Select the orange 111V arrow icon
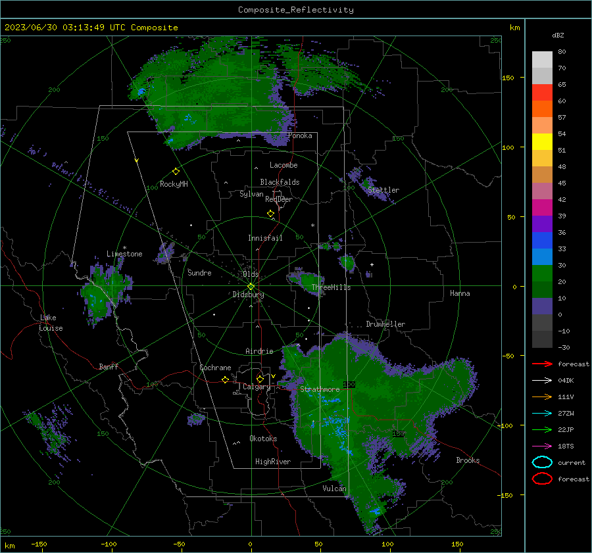The width and height of the screenshot is (592, 553). [x=542, y=397]
